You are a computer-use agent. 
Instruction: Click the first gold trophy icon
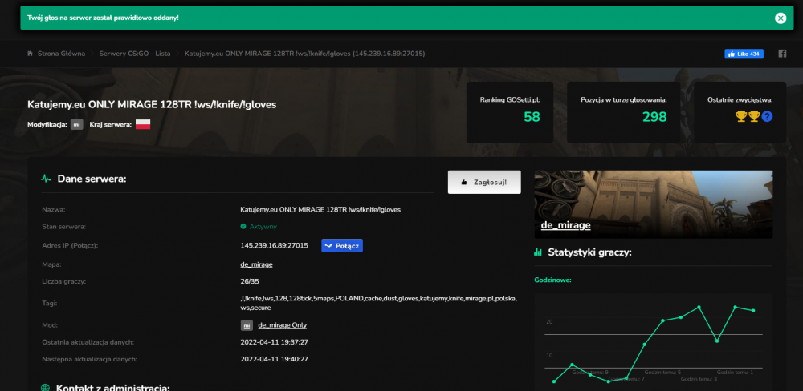tap(741, 116)
